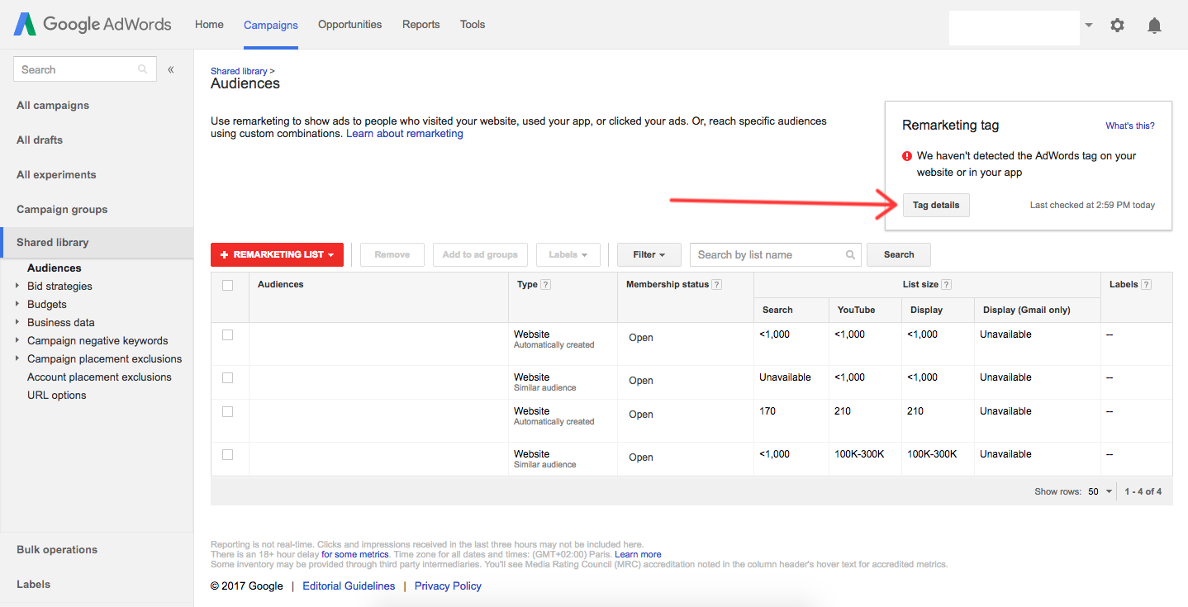Click the Labels column help icon
1188x607 pixels.
[1147, 285]
